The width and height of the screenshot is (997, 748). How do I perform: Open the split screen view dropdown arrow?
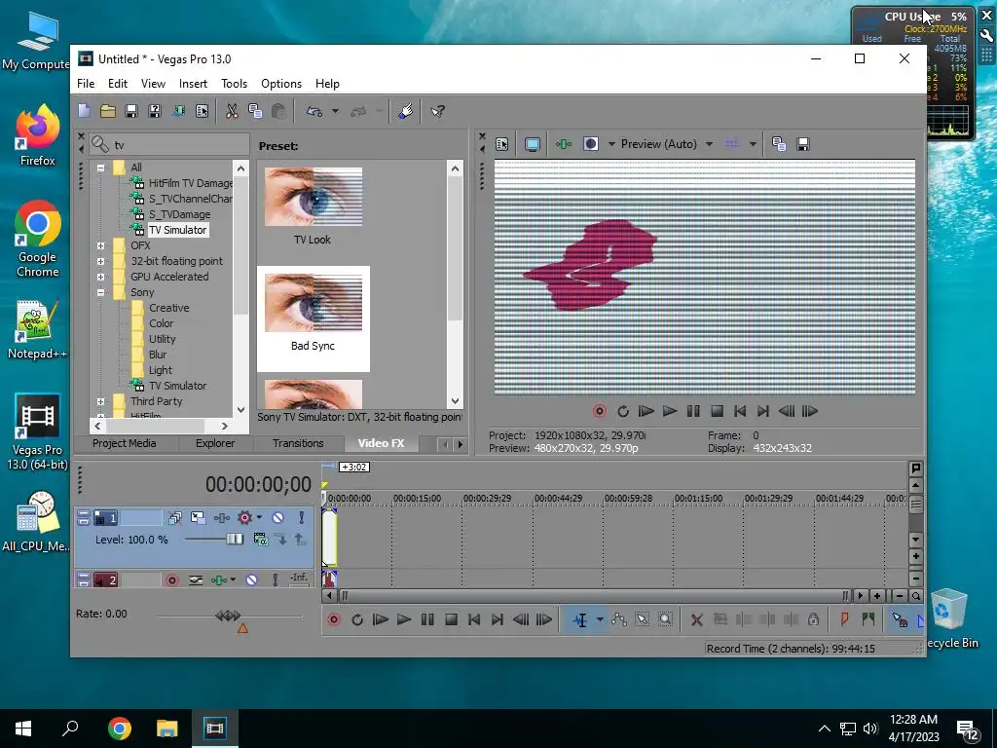coord(611,144)
